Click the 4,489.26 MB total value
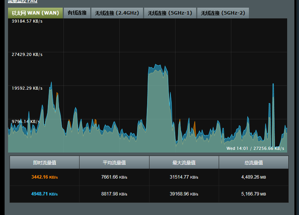The image size is (299, 215). tap(253, 177)
